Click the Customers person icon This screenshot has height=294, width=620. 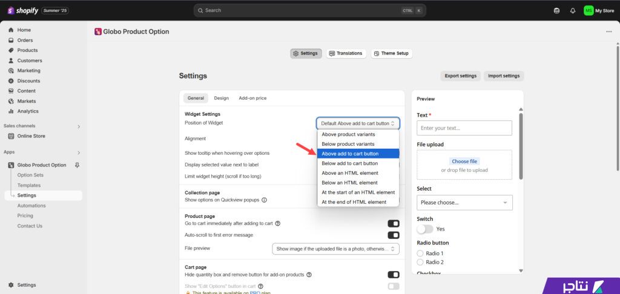click(x=11, y=60)
